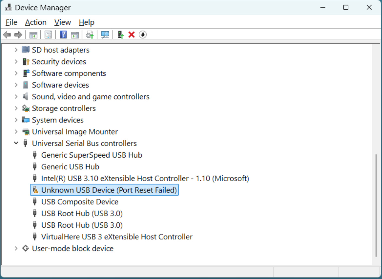Select VirtualHere USB 3 eXtensible Host Controller
This screenshot has height=279, width=382.
(x=117, y=237)
